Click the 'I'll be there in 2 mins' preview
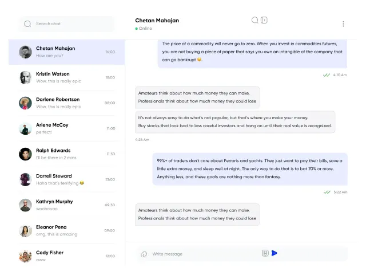This screenshot has width=366, height=275. pyautogui.click(x=56, y=158)
